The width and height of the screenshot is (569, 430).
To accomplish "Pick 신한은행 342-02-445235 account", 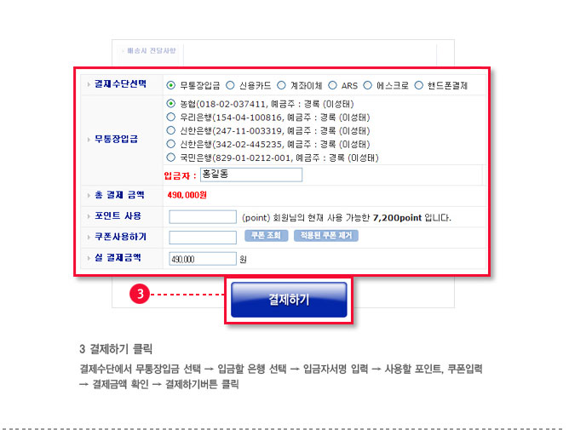I will [x=170, y=144].
